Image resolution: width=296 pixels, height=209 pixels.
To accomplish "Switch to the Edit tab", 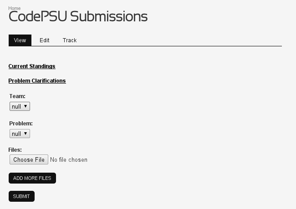I will [44, 40].
